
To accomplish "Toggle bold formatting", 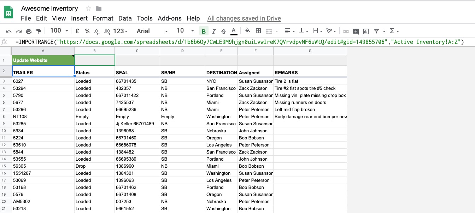I will 204,31.
